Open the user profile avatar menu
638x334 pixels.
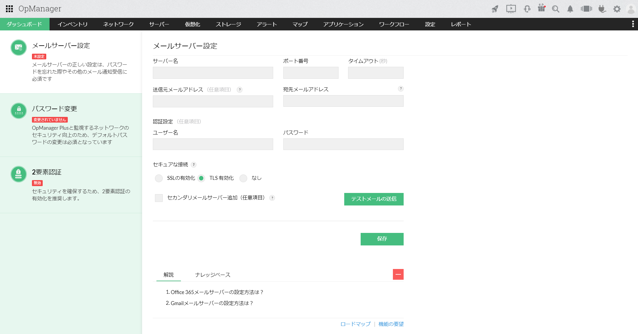coord(631,9)
